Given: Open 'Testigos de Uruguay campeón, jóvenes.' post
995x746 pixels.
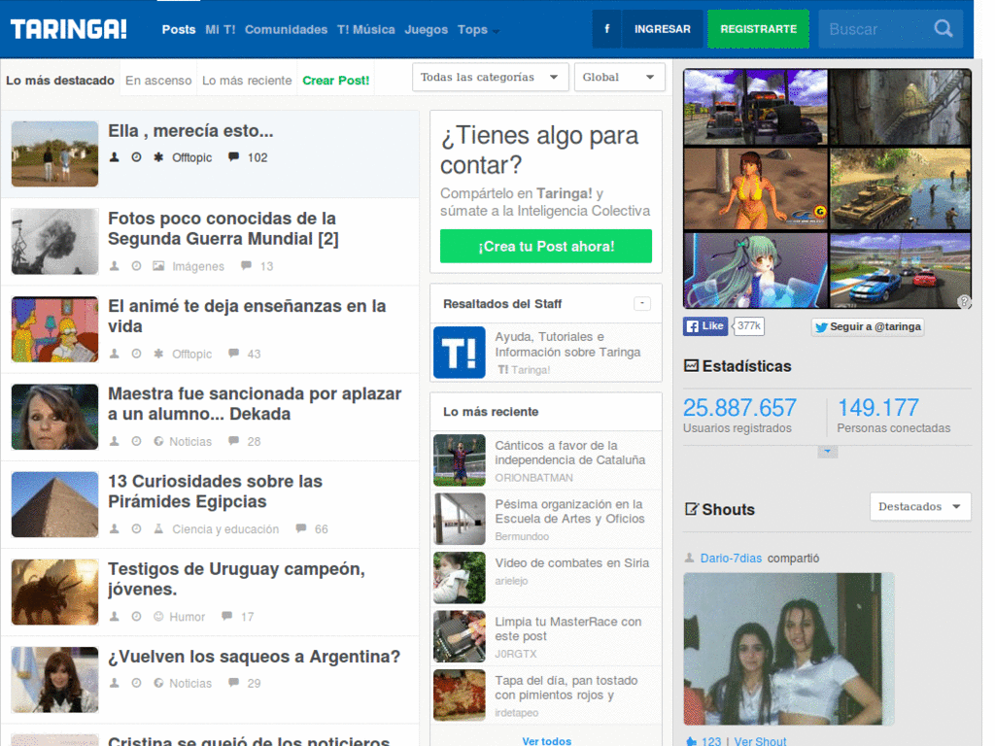Looking at the screenshot, I should click(x=236, y=579).
